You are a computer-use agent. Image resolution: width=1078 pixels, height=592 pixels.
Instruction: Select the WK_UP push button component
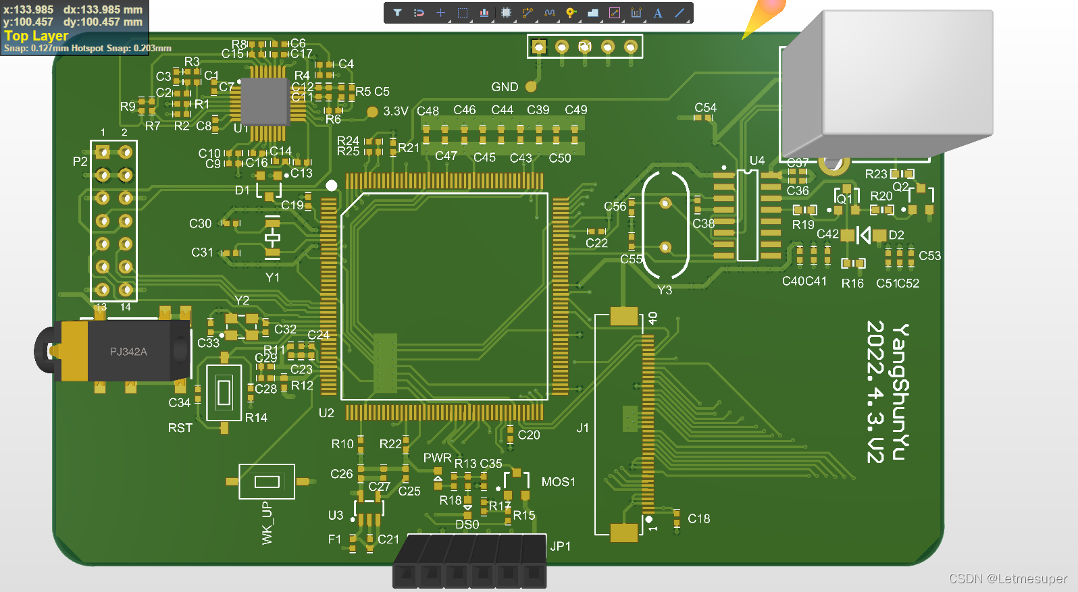(x=267, y=481)
